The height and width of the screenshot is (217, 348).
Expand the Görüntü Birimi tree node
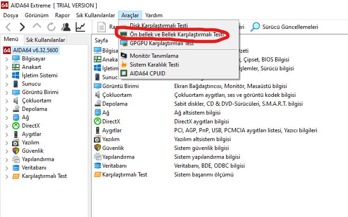pyautogui.click(x=7, y=93)
